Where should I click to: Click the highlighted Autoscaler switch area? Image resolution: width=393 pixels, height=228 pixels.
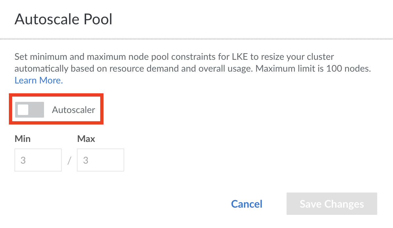tap(29, 109)
